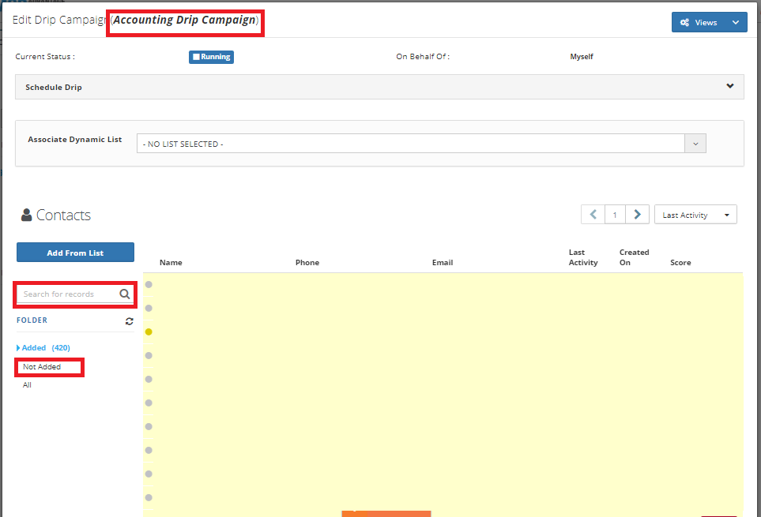Sort by Phone column header

[307, 262]
